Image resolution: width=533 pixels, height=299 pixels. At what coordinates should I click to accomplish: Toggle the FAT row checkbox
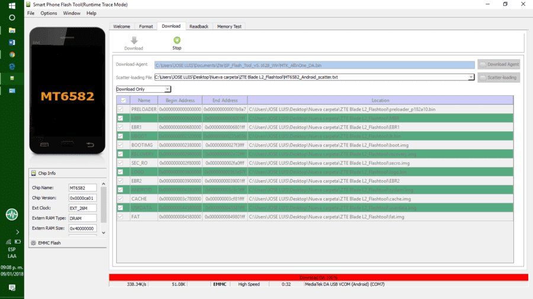[x=120, y=217]
